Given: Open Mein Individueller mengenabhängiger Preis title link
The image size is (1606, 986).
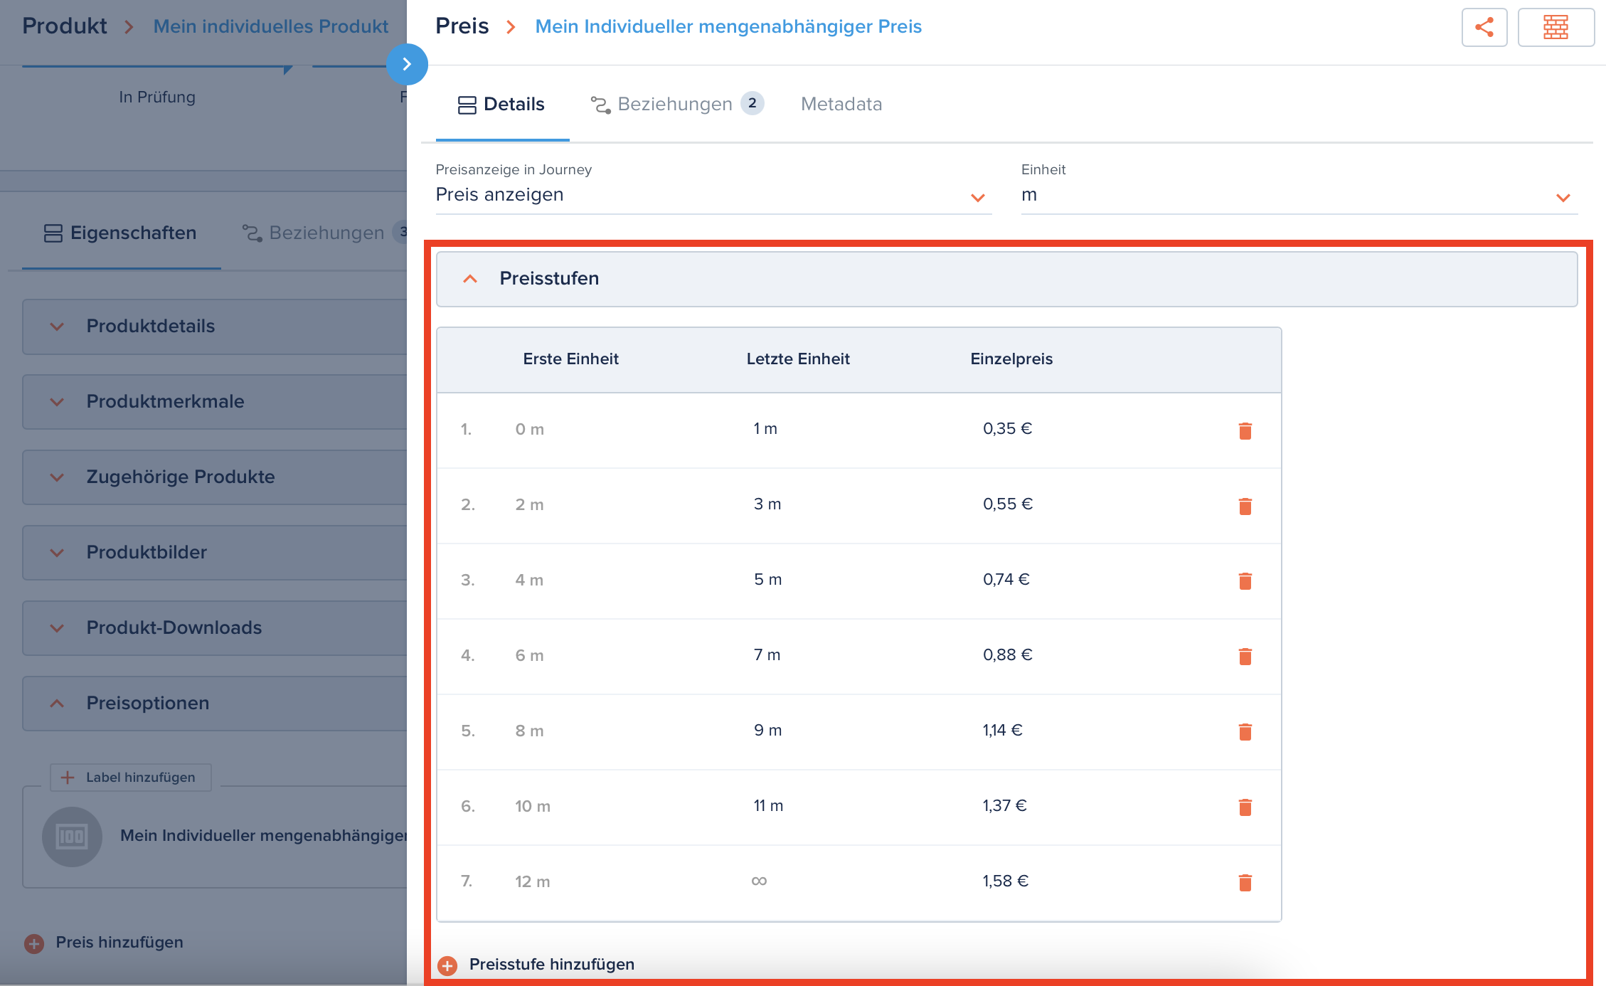Looking at the screenshot, I should [x=728, y=26].
